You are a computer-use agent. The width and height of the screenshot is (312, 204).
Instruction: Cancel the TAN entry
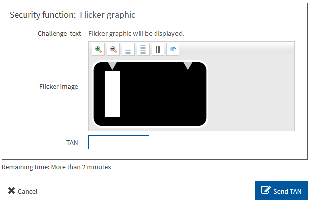click(x=23, y=191)
